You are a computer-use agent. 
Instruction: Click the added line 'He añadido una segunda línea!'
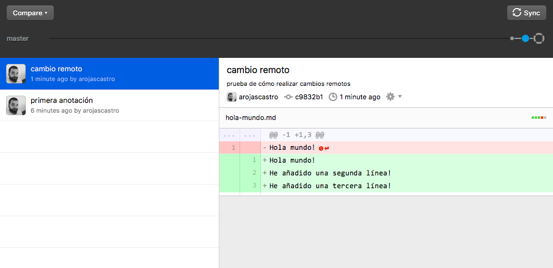pos(330,173)
